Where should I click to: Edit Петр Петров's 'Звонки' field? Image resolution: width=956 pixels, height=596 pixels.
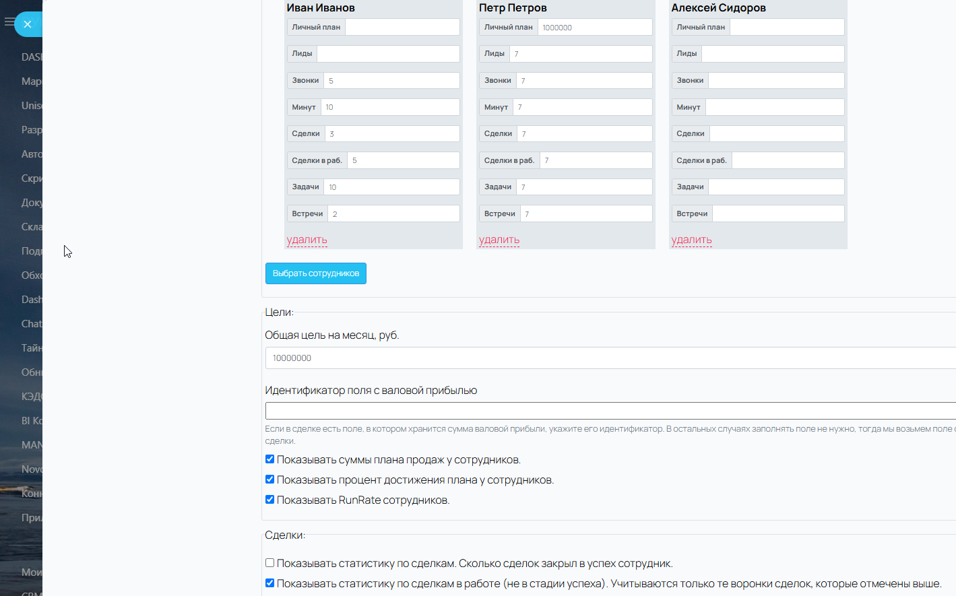click(x=584, y=80)
